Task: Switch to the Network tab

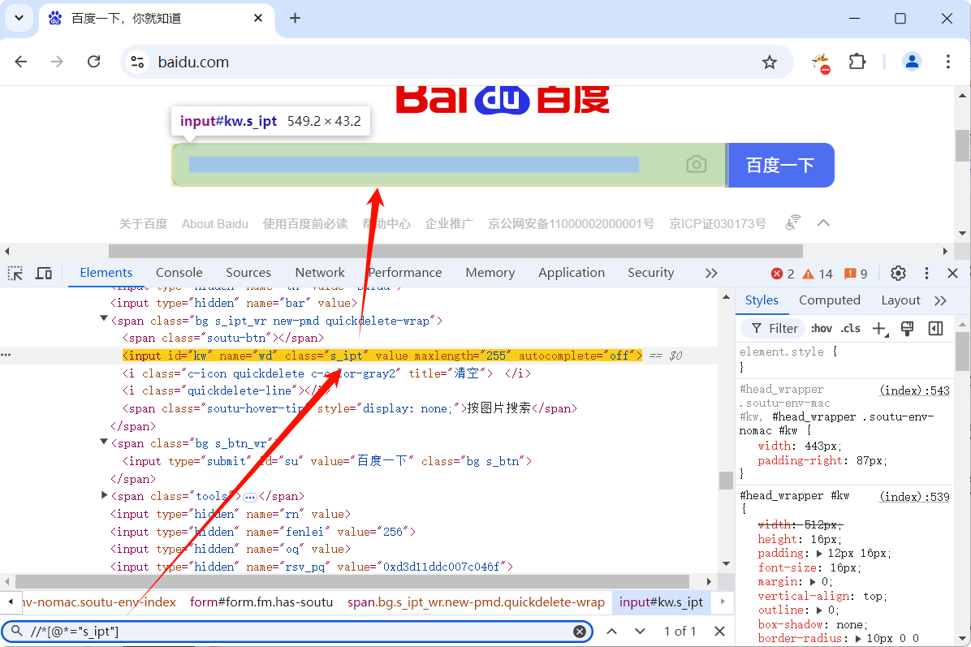Action: coord(320,273)
